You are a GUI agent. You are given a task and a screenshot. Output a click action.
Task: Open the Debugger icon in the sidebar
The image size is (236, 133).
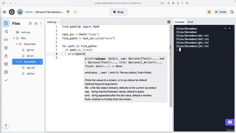[6, 40]
